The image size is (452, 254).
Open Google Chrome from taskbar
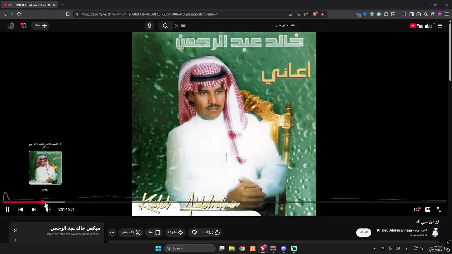242,248
